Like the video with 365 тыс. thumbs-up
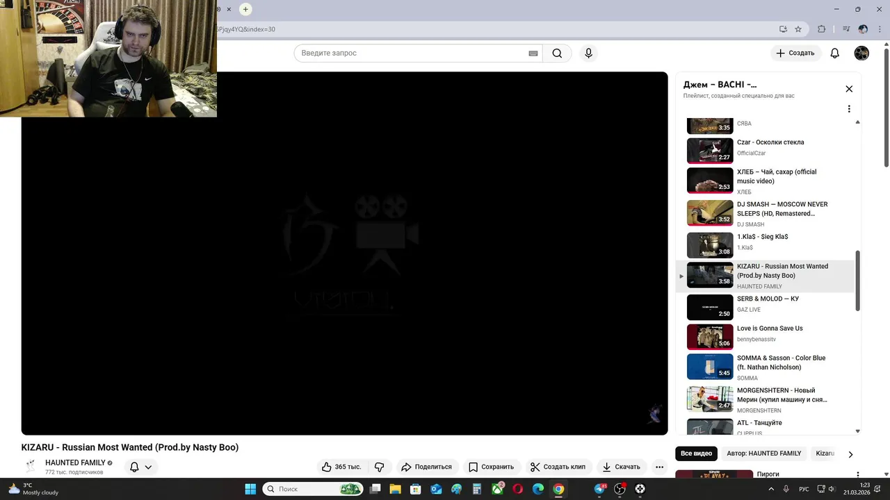Image resolution: width=890 pixels, height=500 pixels. click(x=341, y=467)
